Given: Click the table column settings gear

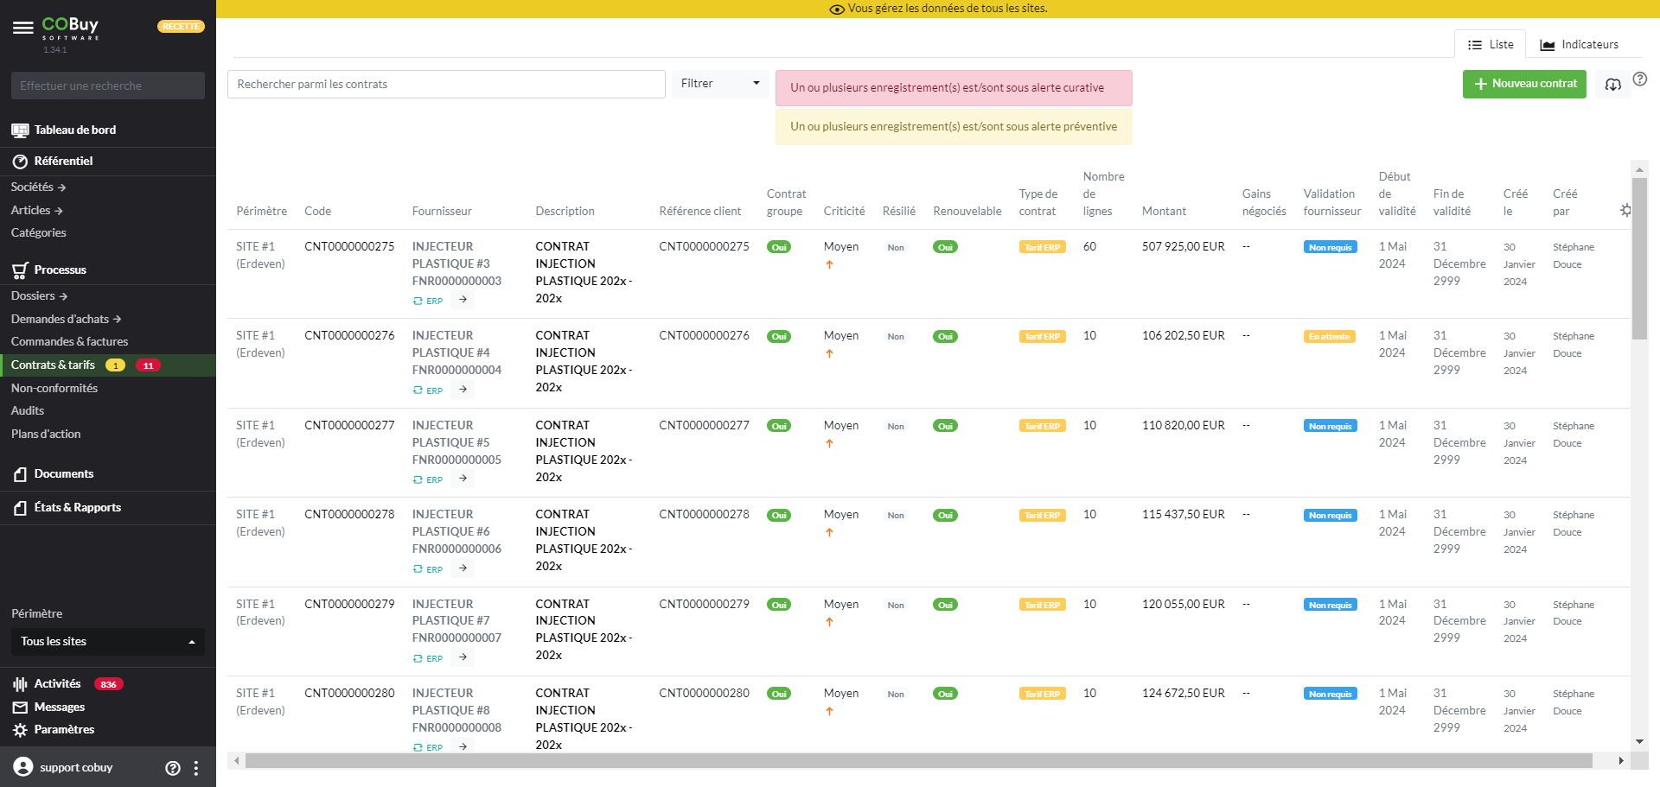Looking at the screenshot, I should coord(1625,211).
